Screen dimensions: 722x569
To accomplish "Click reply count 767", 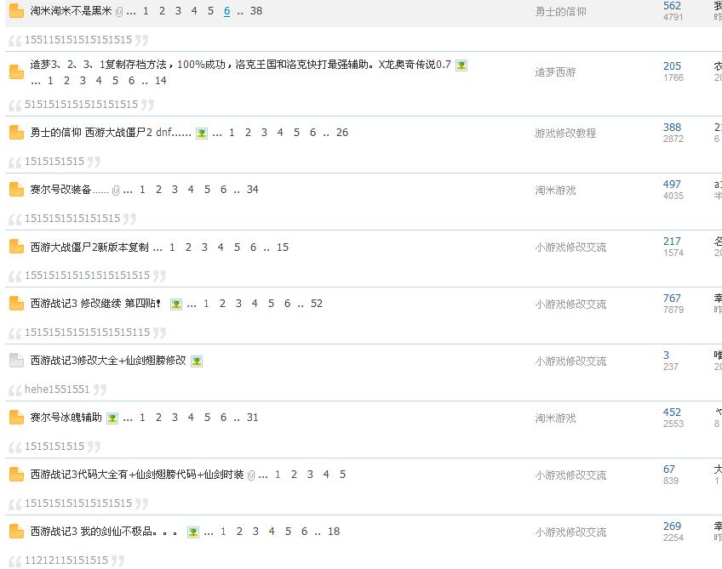I will click(x=672, y=299).
